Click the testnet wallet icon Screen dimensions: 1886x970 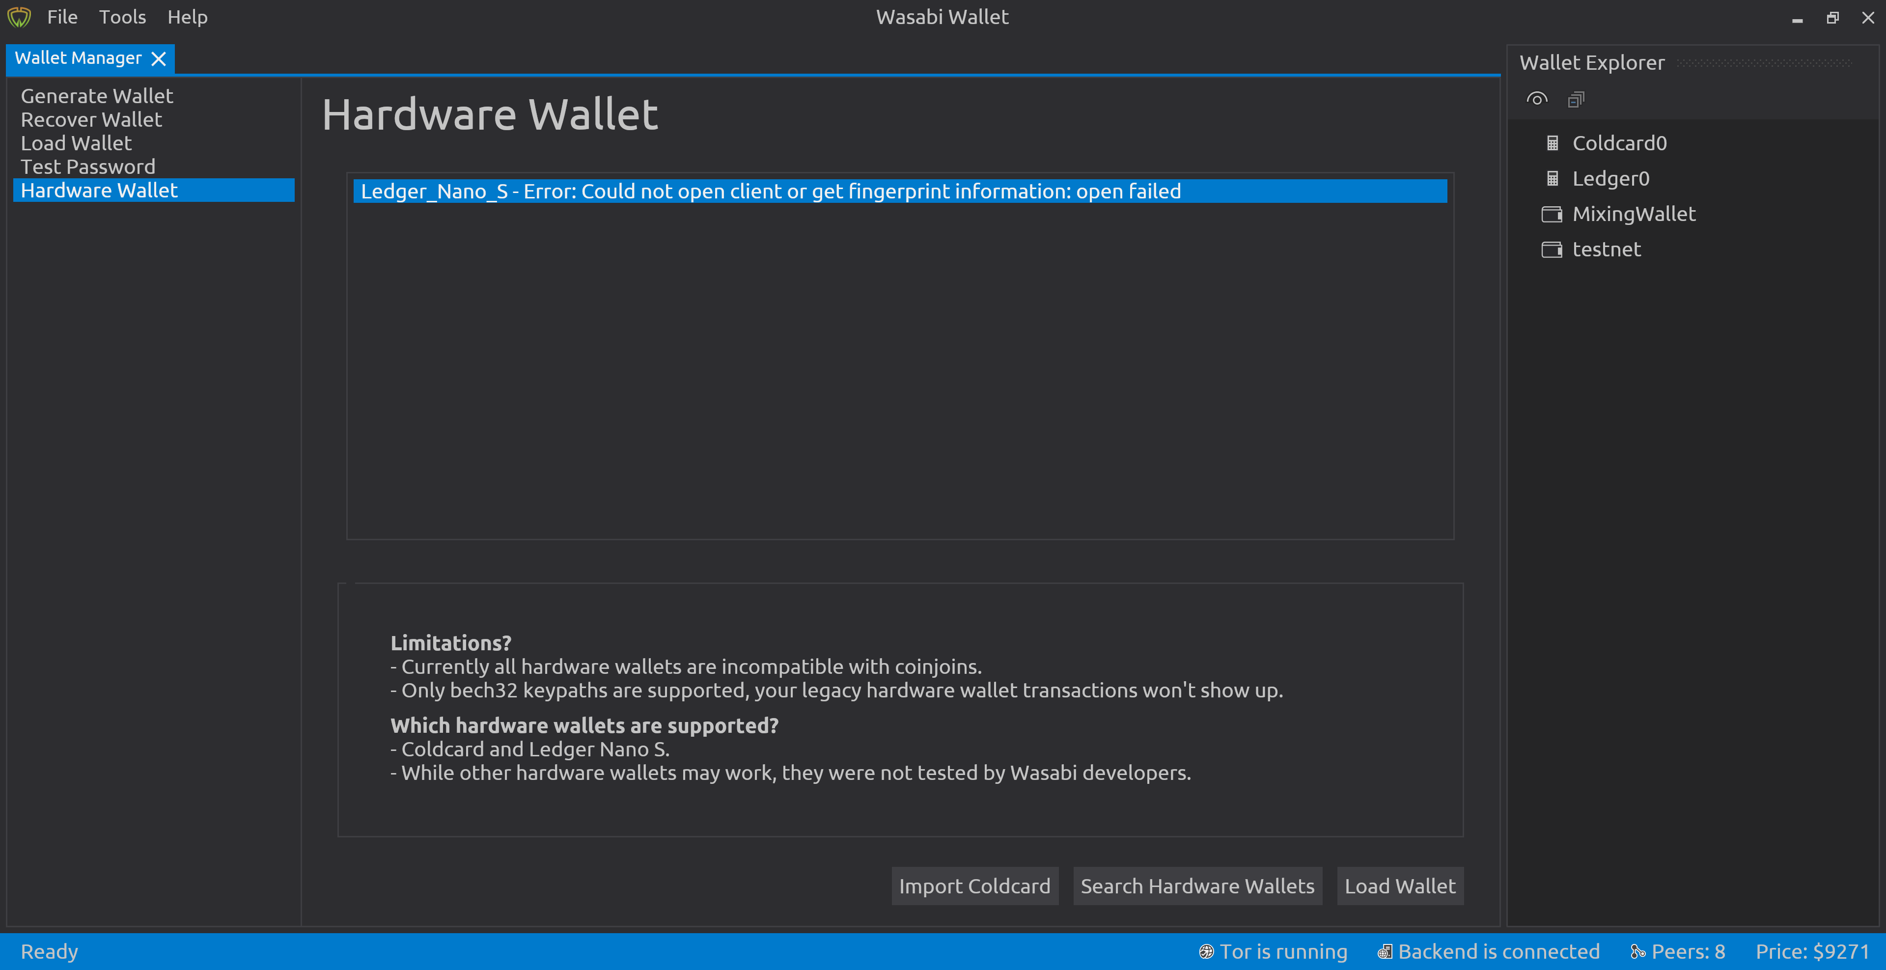click(x=1552, y=249)
